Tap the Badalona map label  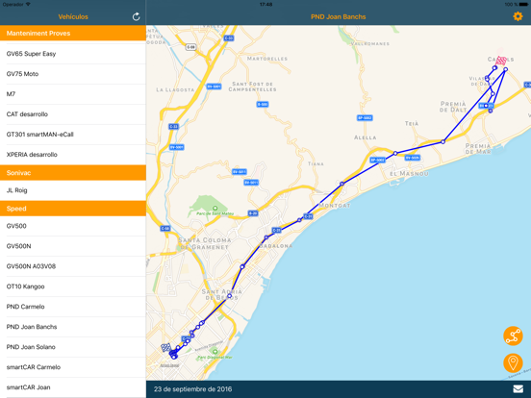[x=276, y=246]
